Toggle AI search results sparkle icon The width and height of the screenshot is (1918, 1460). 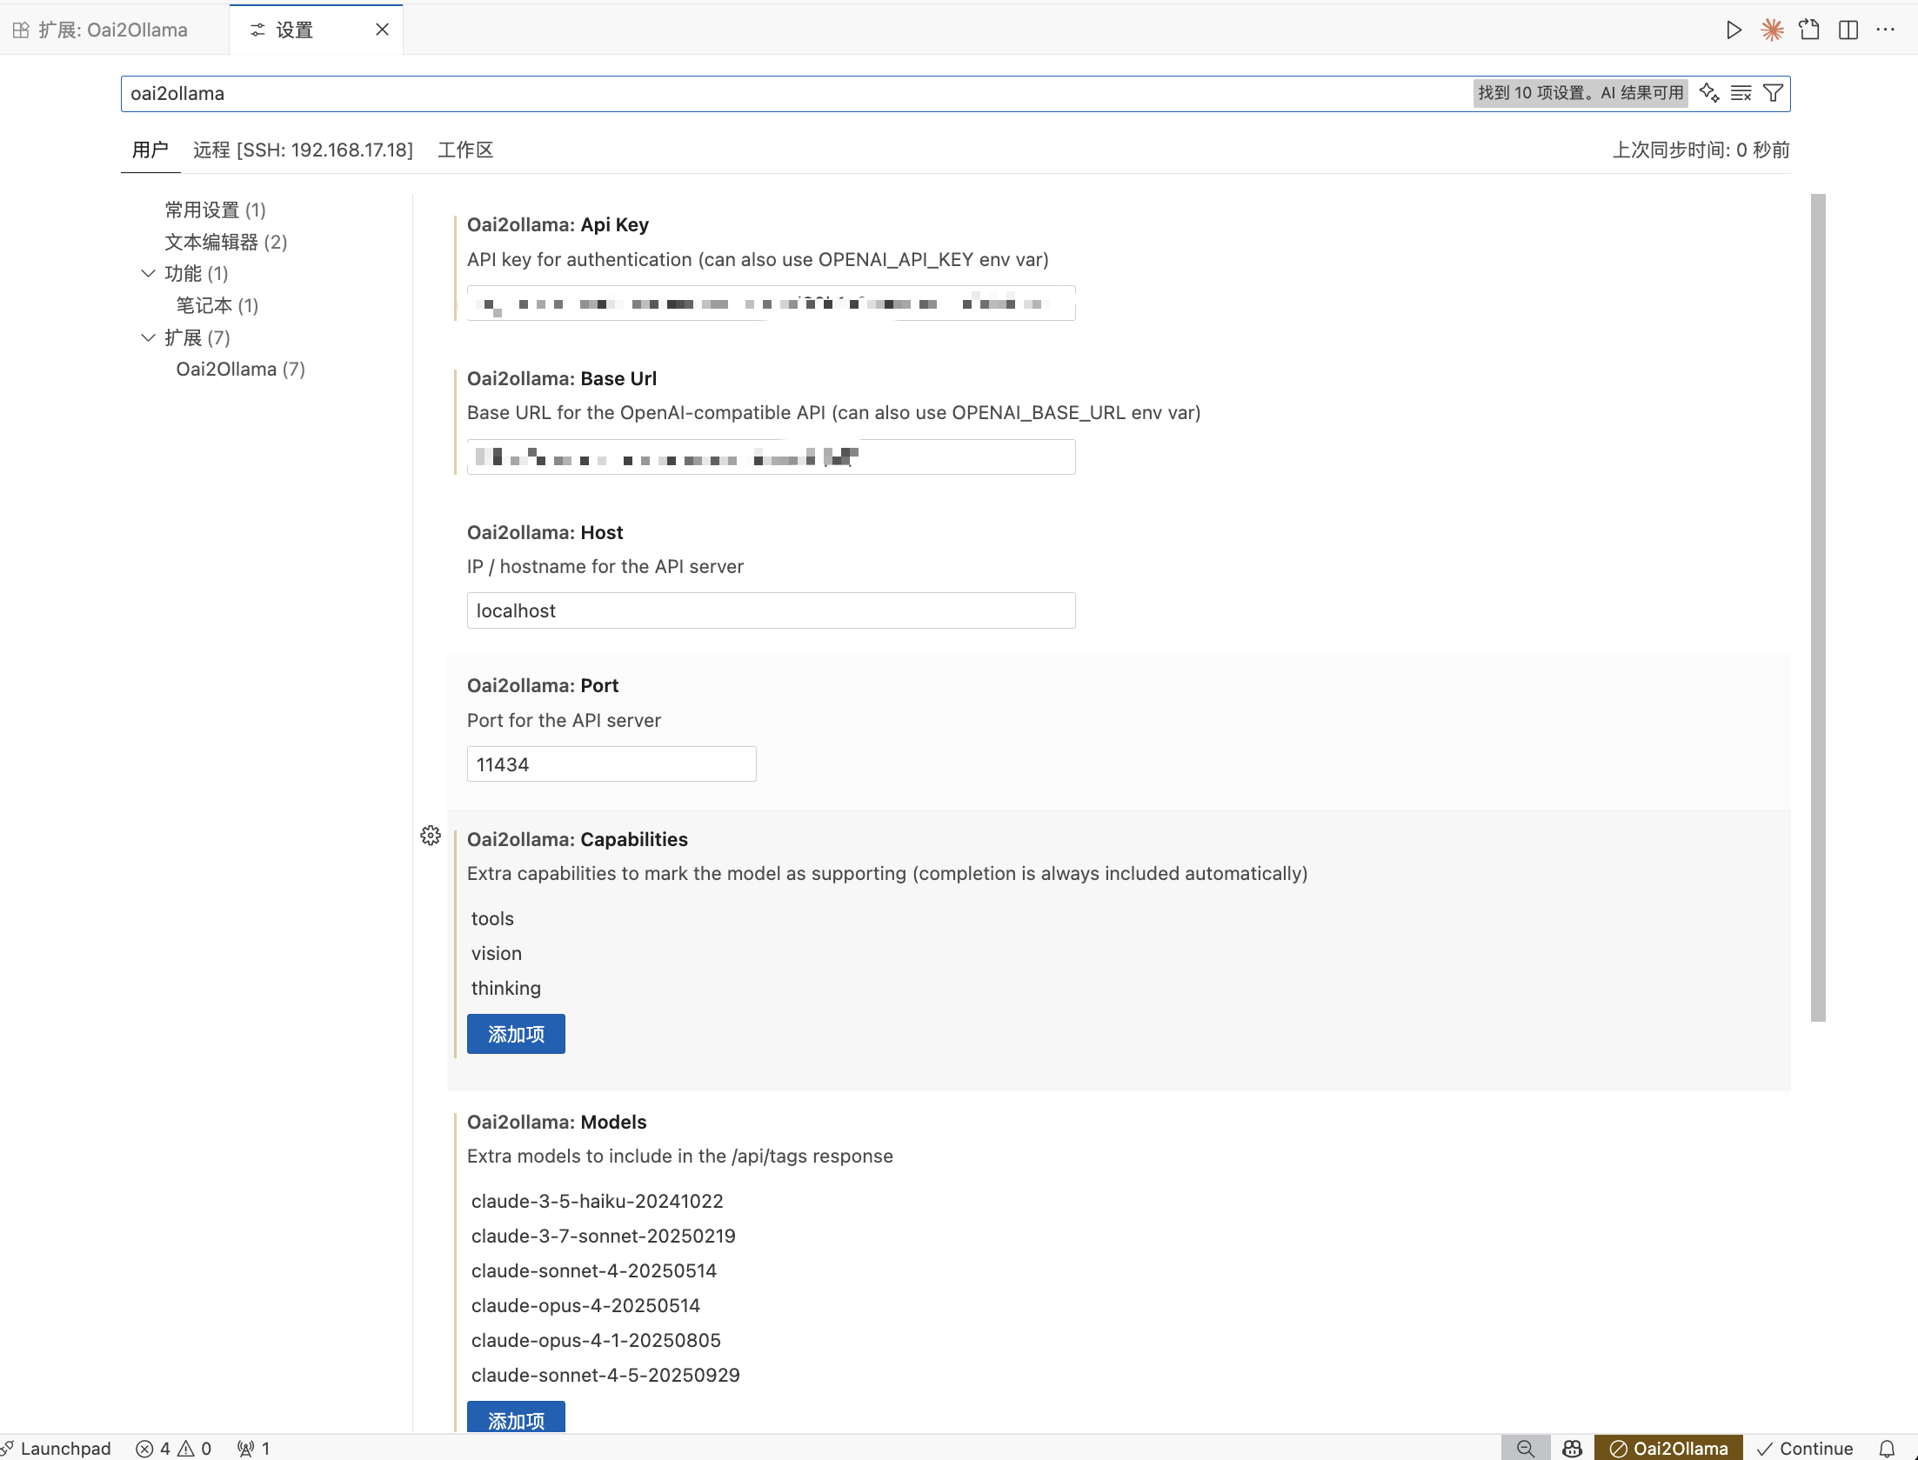[1709, 93]
